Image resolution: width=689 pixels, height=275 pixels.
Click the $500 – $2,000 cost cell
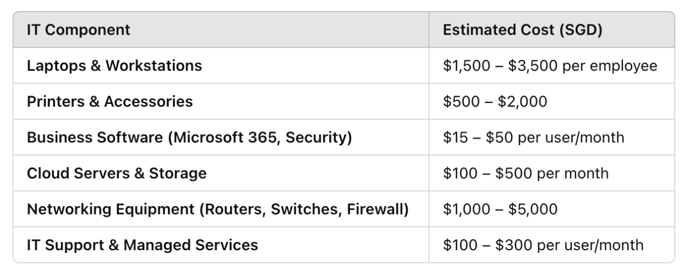[495, 101]
